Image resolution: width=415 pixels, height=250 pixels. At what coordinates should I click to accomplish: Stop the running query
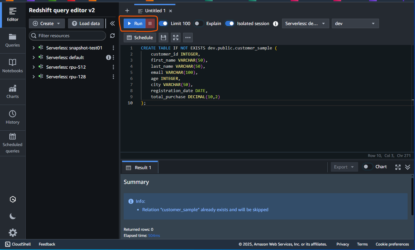coord(150,23)
